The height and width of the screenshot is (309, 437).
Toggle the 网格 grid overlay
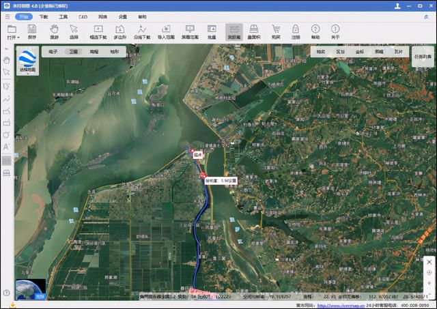tap(379, 52)
